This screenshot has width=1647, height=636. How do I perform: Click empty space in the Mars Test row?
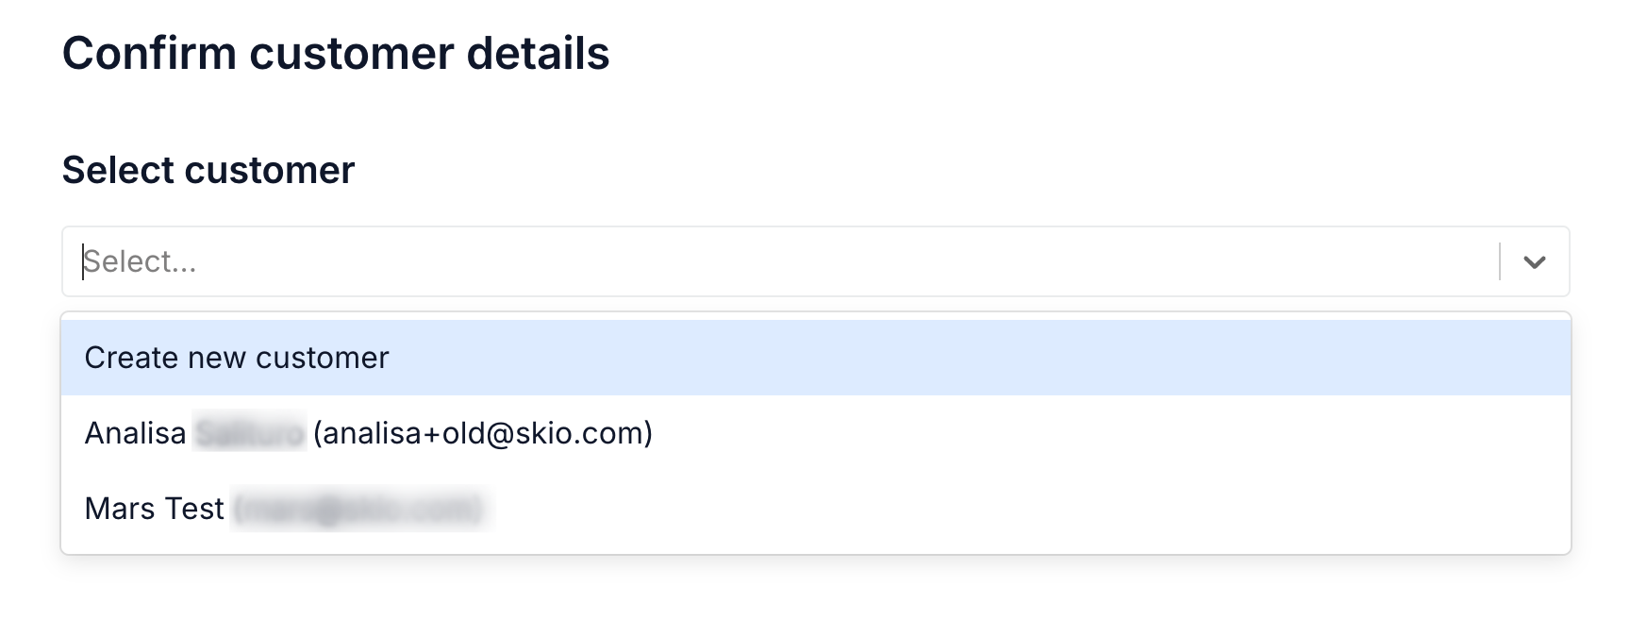[x=1030, y=509]
